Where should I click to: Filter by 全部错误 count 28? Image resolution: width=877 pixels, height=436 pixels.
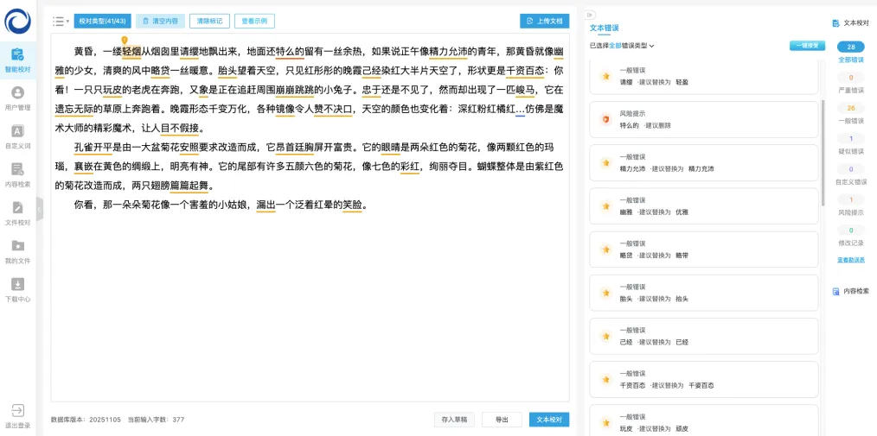pyautogui.click(x=851, y=51)
